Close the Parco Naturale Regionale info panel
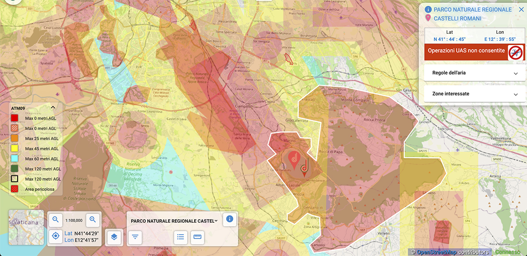The height and width of the screenshot is (256, 527). [x=521, y=9]
